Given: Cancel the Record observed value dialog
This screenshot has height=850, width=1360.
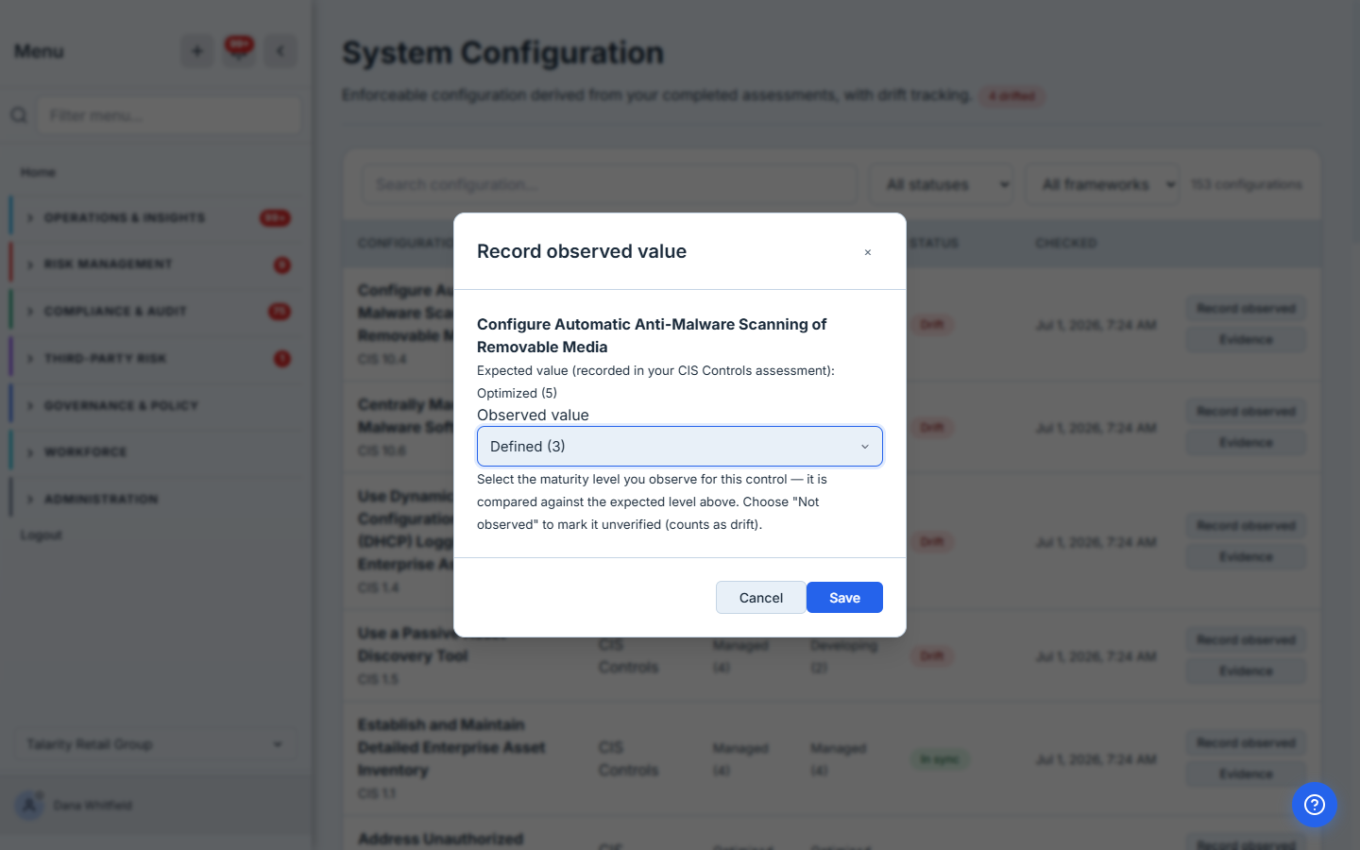Looking at the screenshot, I should 760,598.
